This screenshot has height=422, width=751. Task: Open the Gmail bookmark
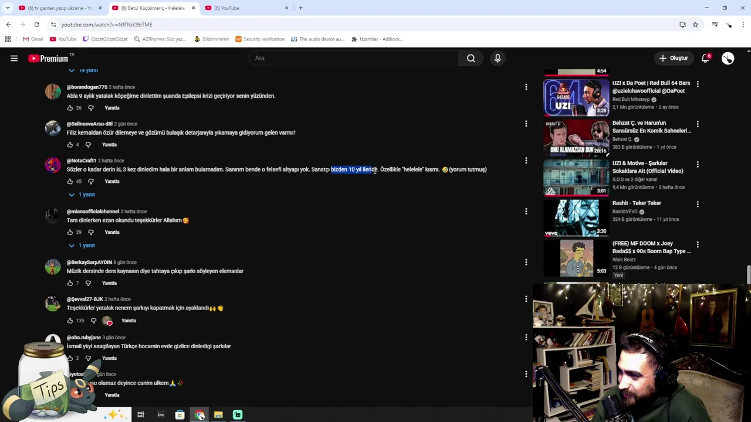(x=33, y=39)
